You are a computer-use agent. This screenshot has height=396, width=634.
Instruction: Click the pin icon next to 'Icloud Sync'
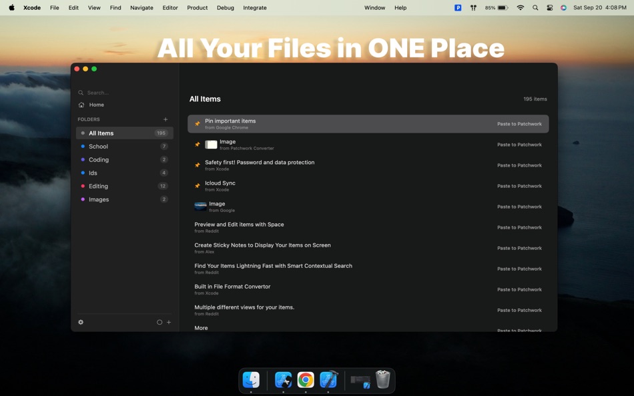(x=198, y=185)
